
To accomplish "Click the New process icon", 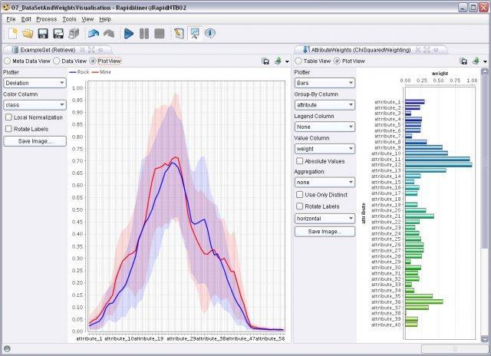I will tap(13, 34).
